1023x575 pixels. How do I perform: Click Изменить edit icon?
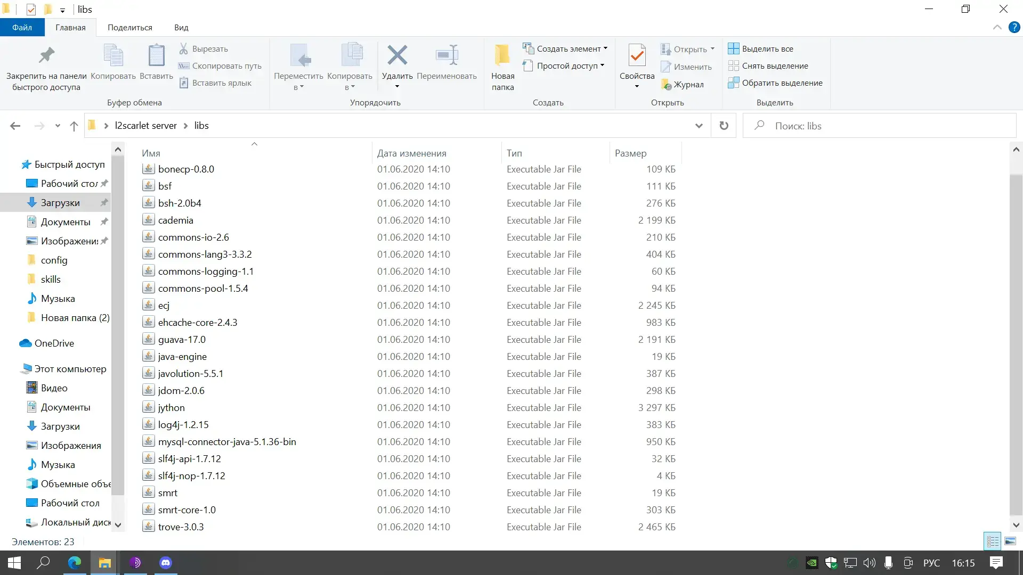[666, 67]
